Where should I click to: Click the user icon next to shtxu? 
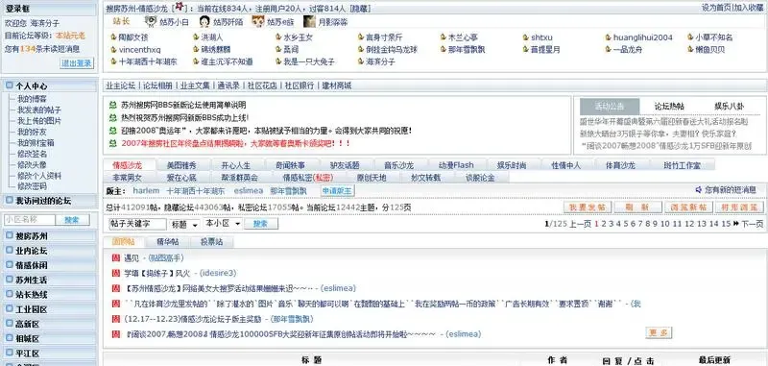point(526,37)
